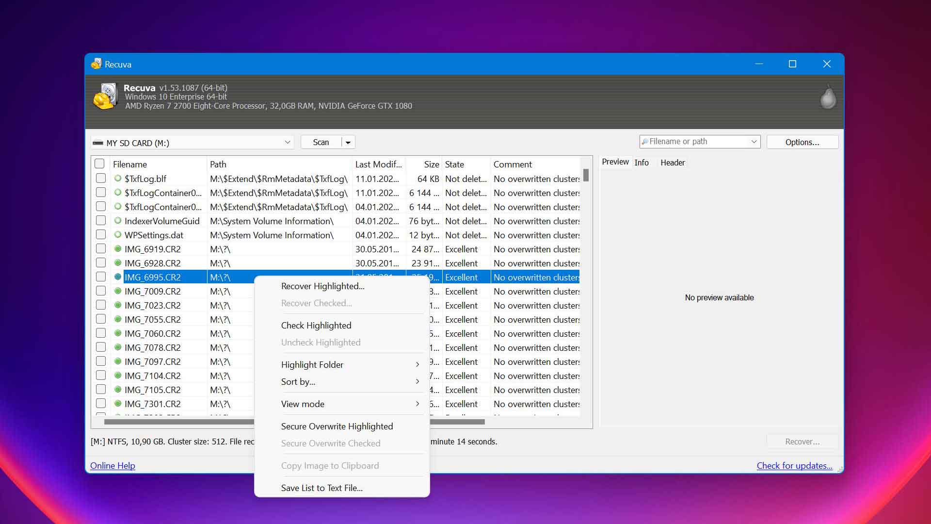Check the box for IMG_7301.CR2
This screenshot has height=524, width=931.
(100, 404)
